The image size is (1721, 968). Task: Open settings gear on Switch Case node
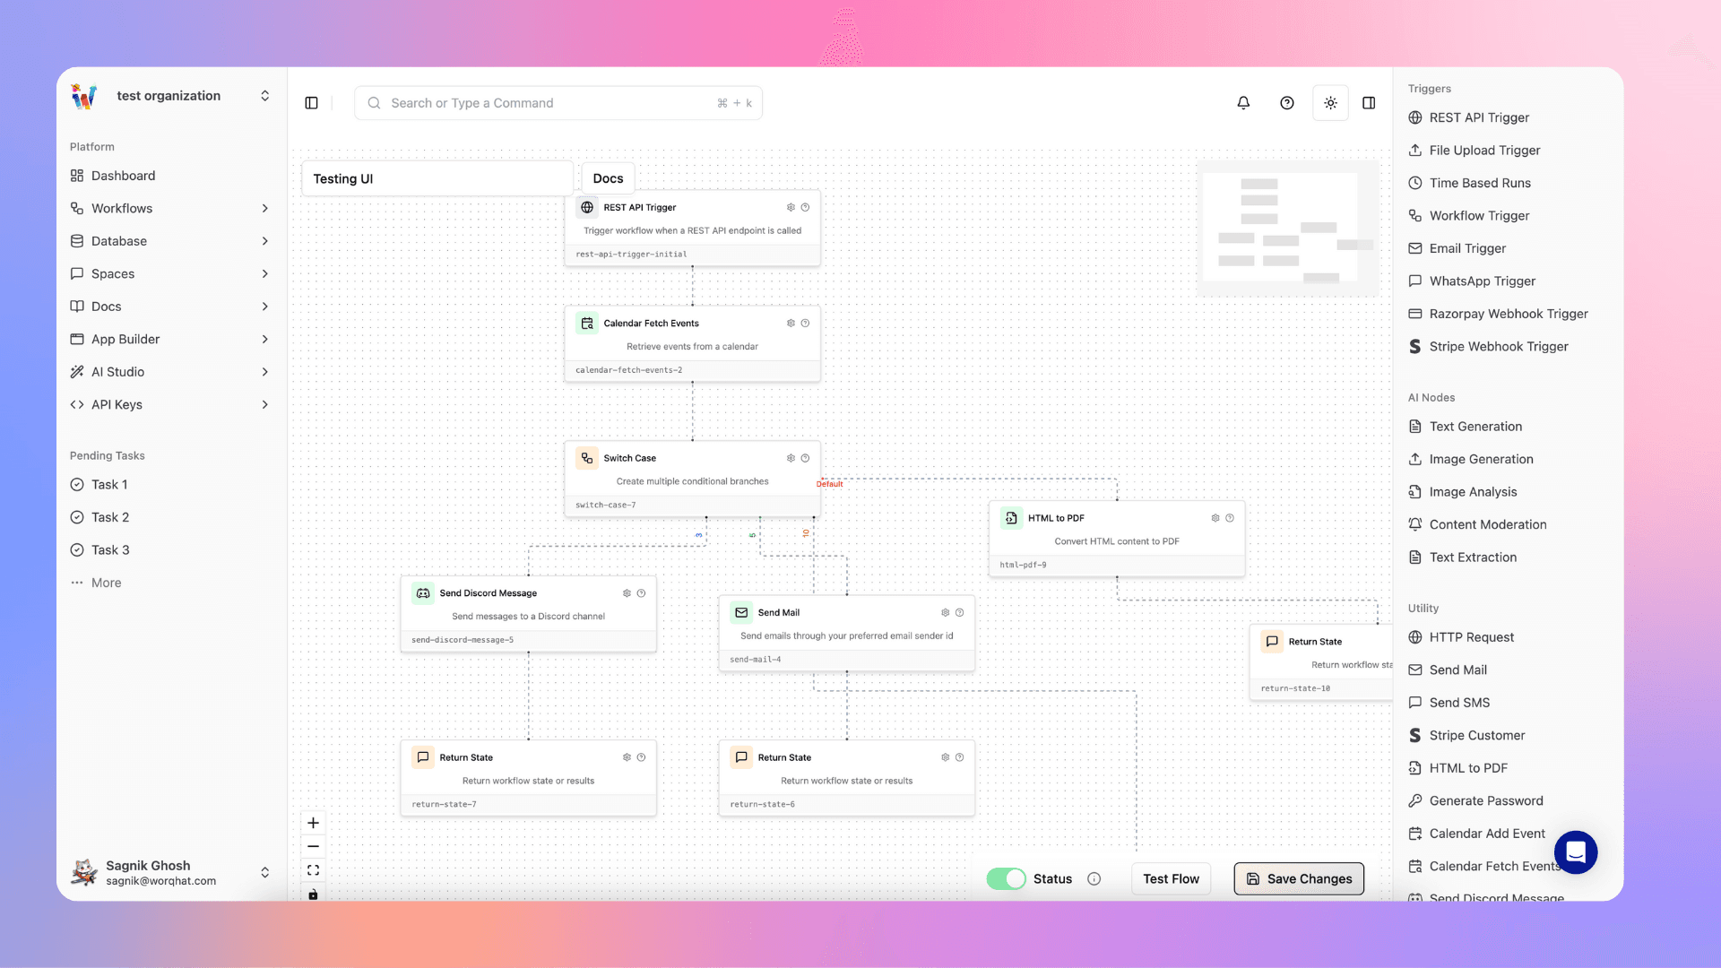tap(791, 458)
